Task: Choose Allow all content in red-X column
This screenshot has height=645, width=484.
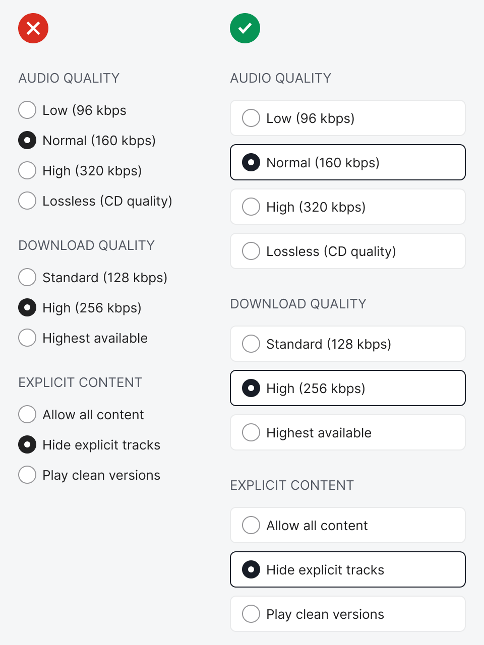Action: [x=27, y=414]
